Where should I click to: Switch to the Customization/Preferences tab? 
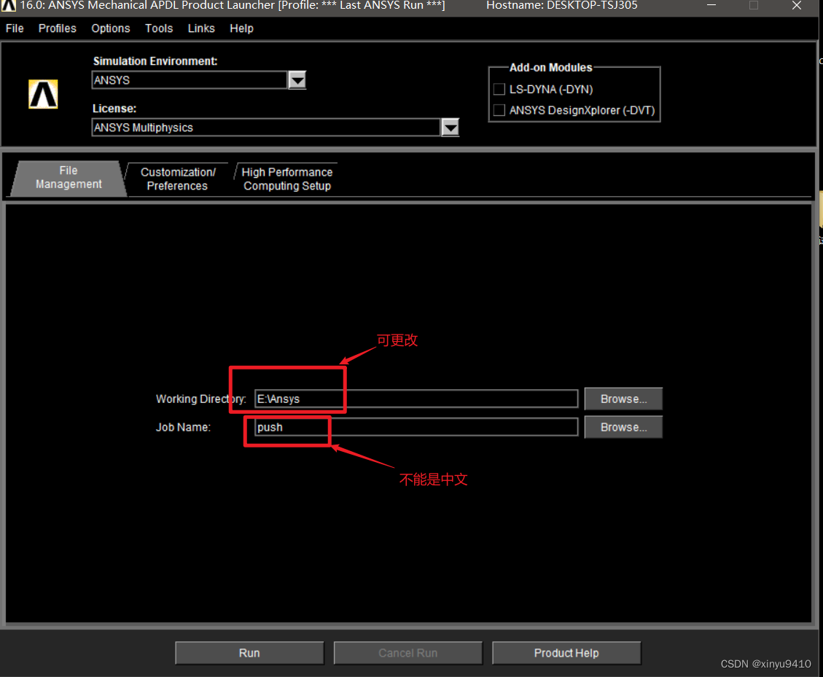pos(178,179)
